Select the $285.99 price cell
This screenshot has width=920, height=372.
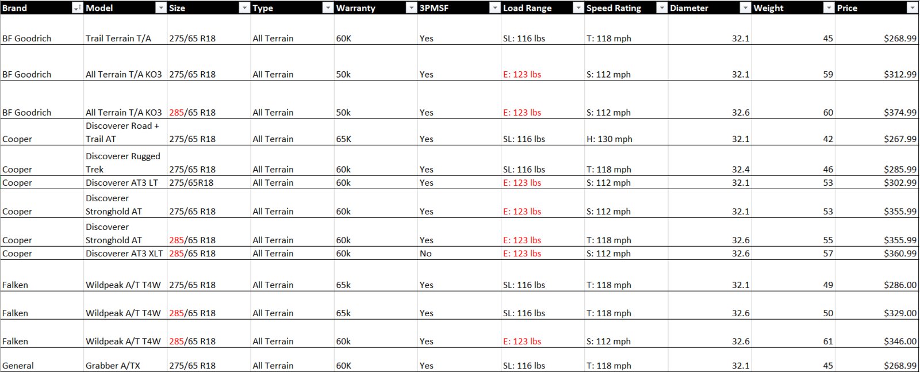(877, 160)
